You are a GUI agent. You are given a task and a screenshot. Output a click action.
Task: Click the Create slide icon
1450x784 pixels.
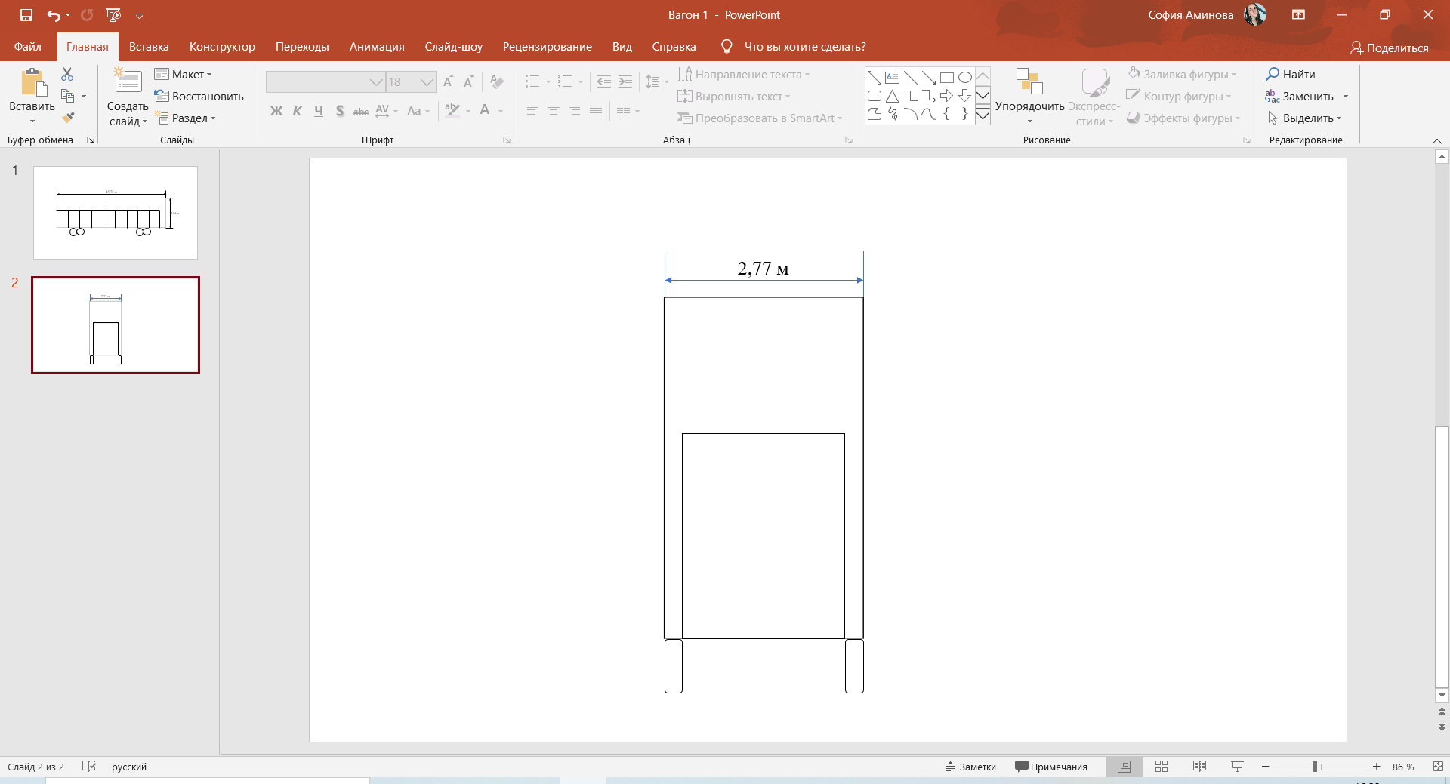[128, 81]
